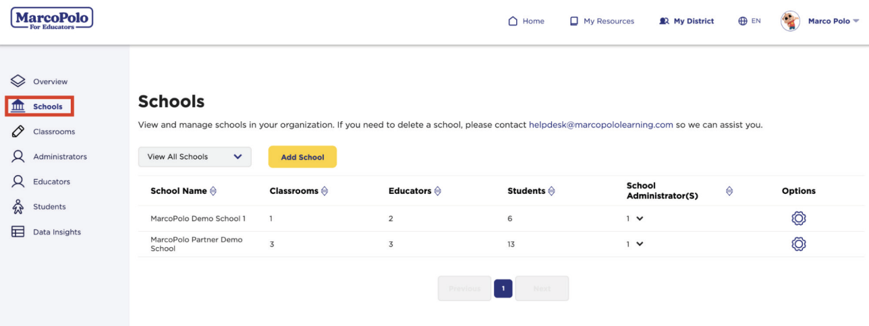Open Overview in the sidebar
This screenshot has height=326, width=869.
click(51, 81)
